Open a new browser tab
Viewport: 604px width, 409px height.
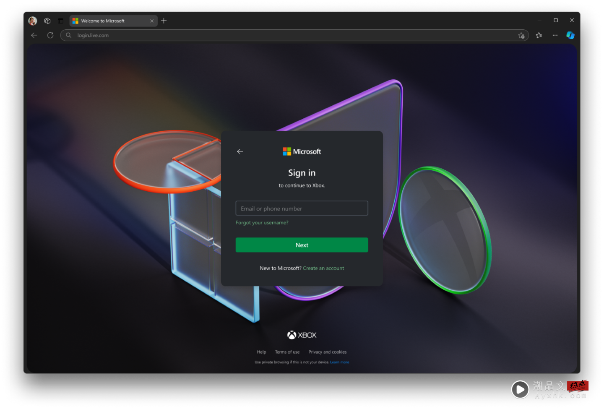point(164,21)
